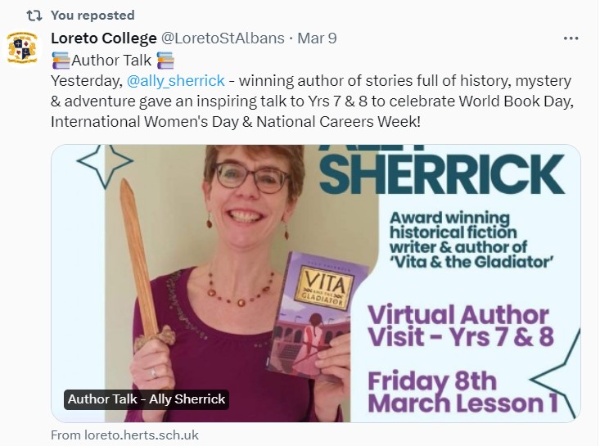This screenshot has height=446, width=600.
Task: Click the books emoji after 'Author Talk'
Action: (x=165, y=60)
